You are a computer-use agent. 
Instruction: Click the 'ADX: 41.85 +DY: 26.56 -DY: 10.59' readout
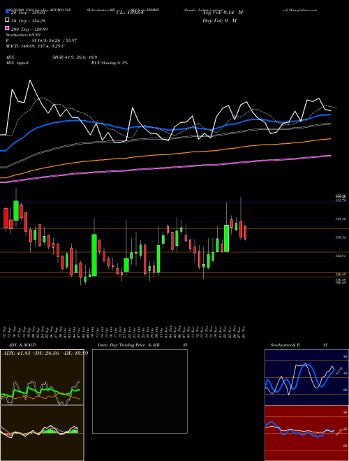[45, 353]
